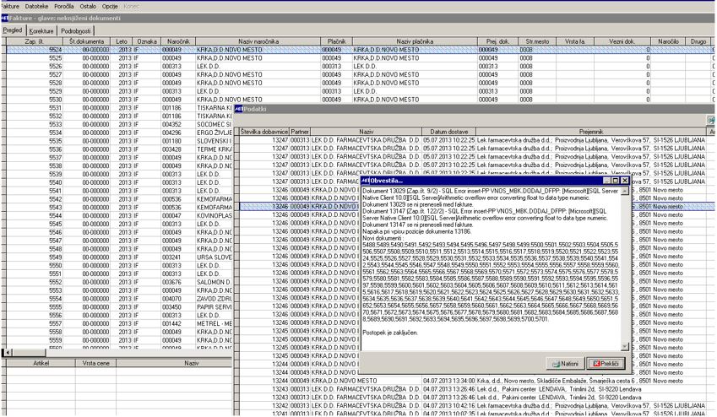
Task: Maximize the Obvestila dialog
Action: coord(616,181)
